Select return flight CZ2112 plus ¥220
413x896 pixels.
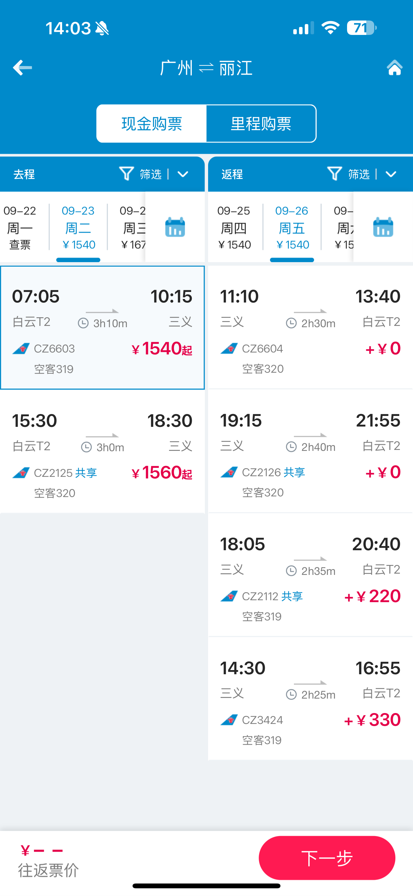pyautogui.click(x=311, y=575)
